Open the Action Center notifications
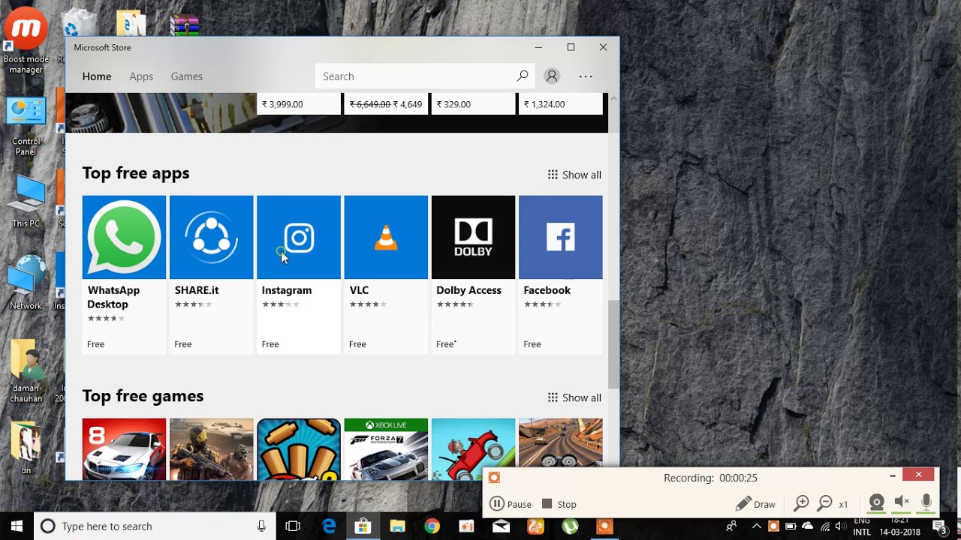 click(x=940, y=526)
